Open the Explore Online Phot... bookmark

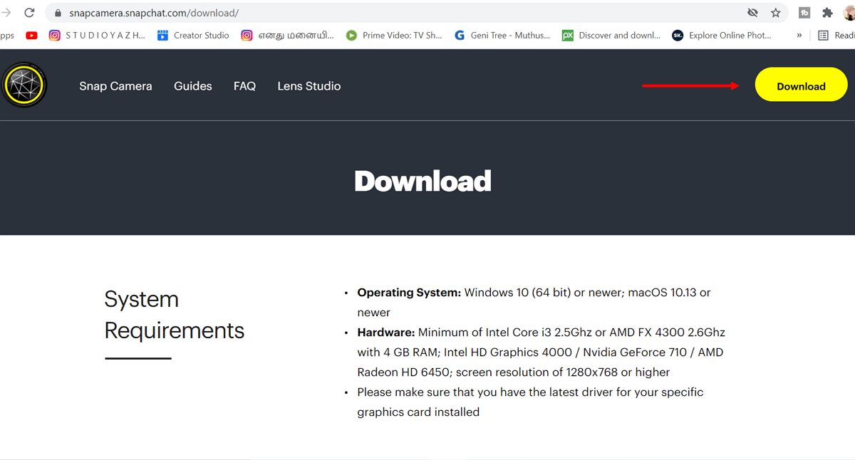[x=722, y=35]
